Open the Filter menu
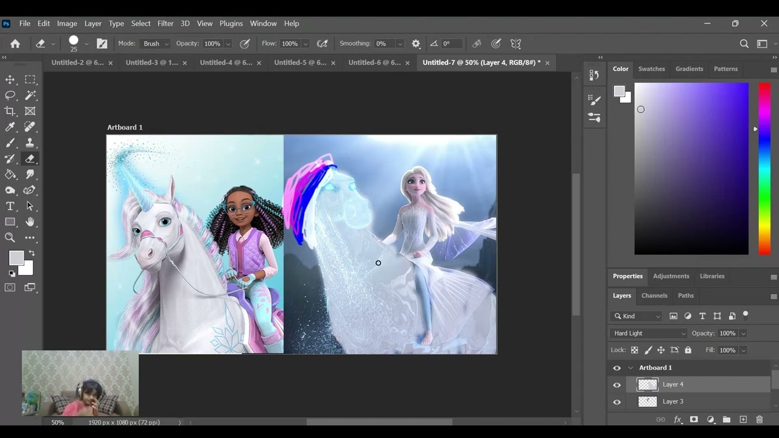 [166, 23]
